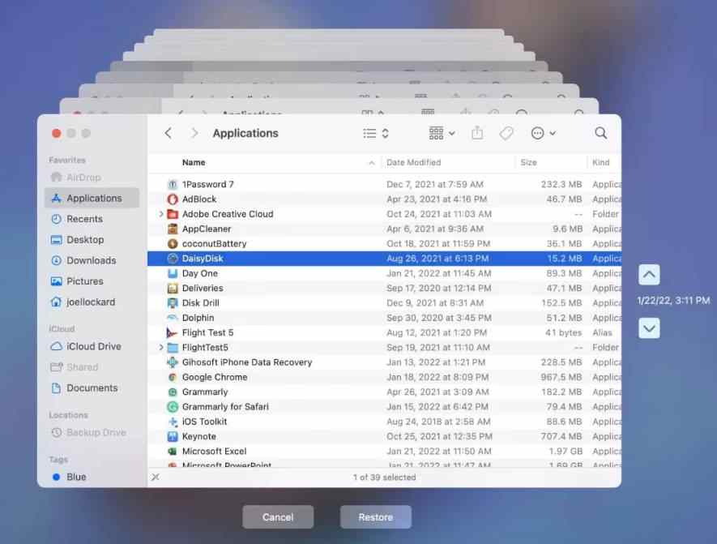The width and height of the screenshot is (717, 544).
Task: Click the Restore button
Action: point(375,517)
